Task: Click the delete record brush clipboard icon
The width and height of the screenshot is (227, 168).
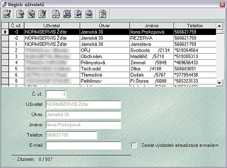Action: pyautogui.click(x=42, y=14)
